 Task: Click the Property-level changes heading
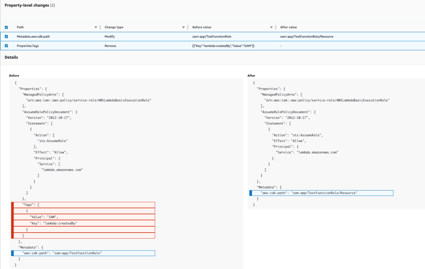(x=30, y=5)
